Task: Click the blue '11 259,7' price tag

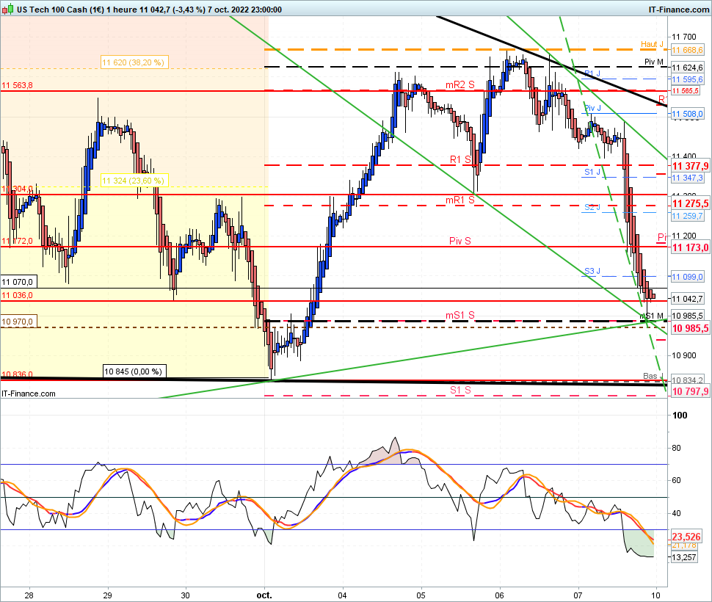Action: pyautogui.click(x=688, y=216)
